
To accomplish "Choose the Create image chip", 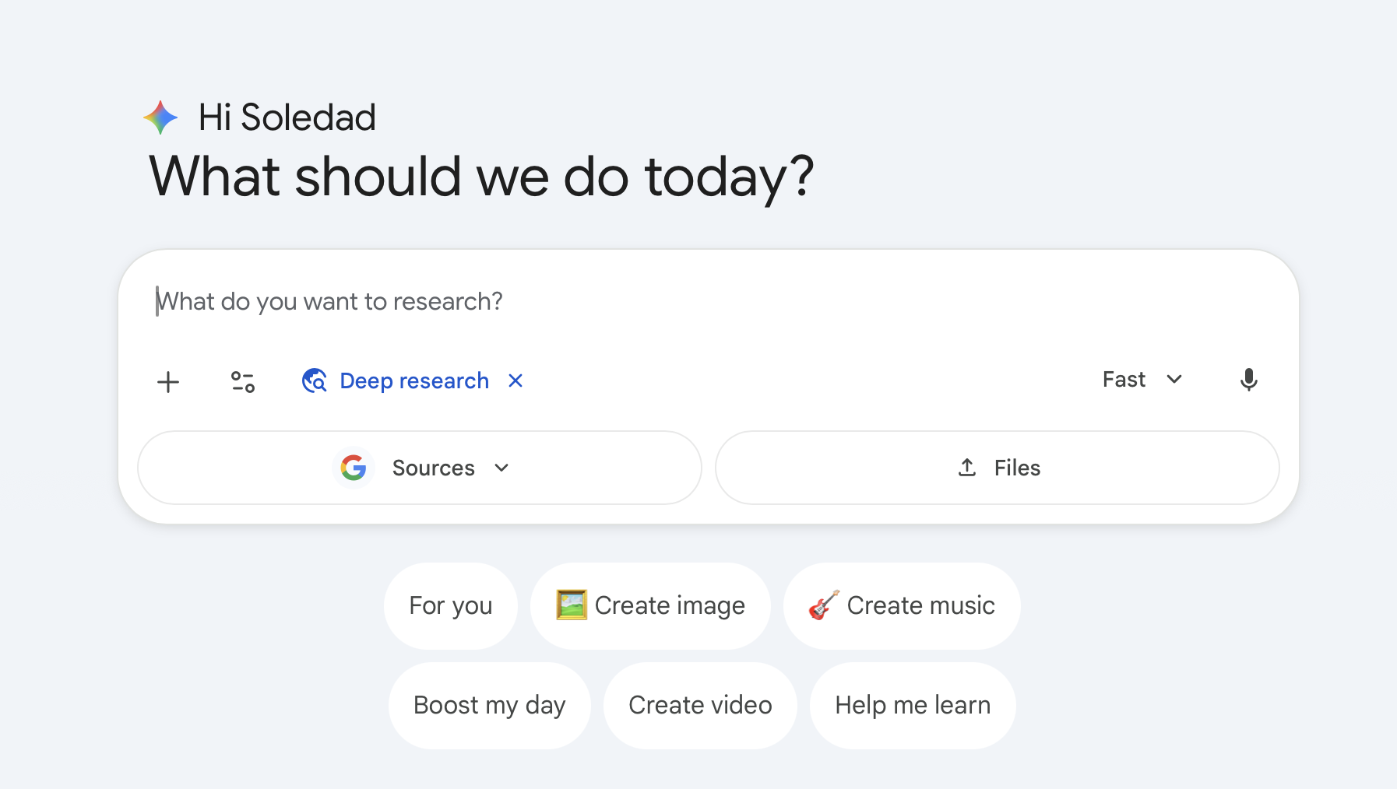I will (x=650, y=605).
